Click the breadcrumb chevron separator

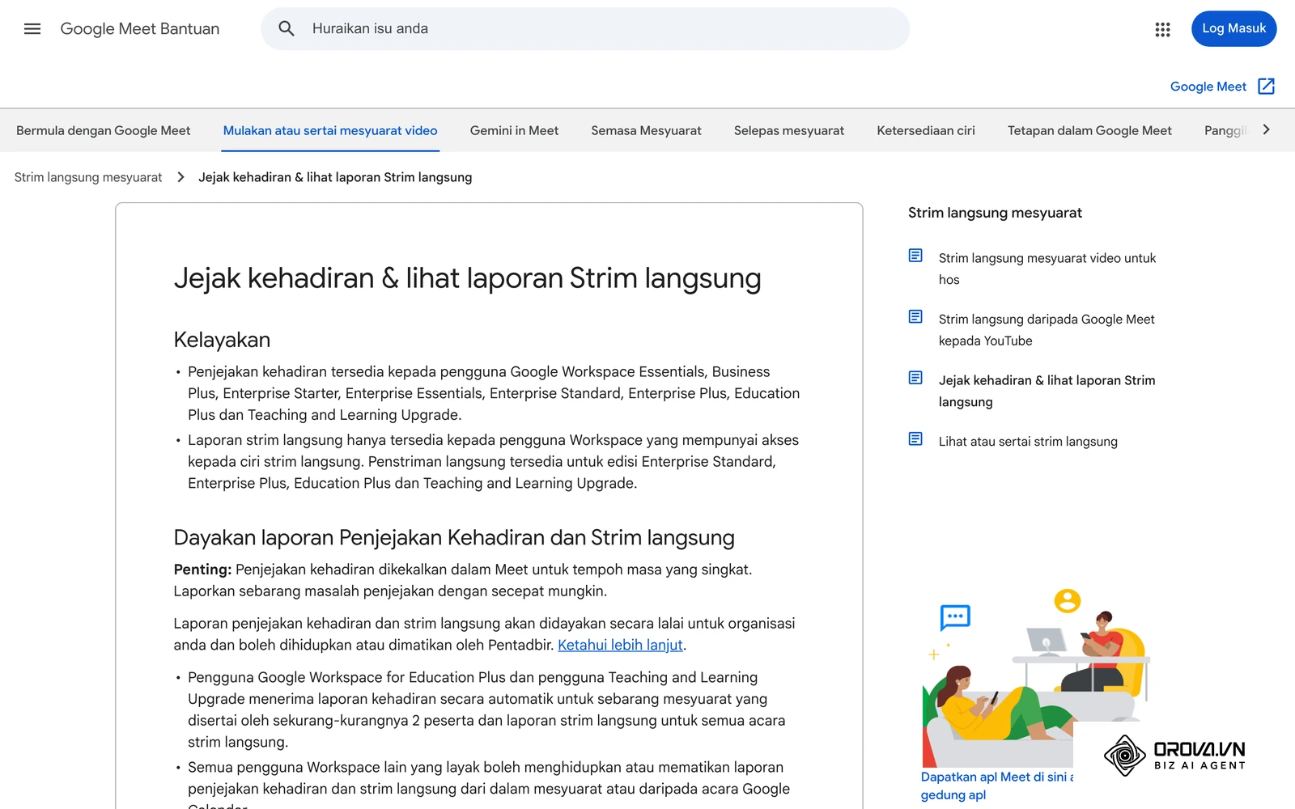coord(180,177)
